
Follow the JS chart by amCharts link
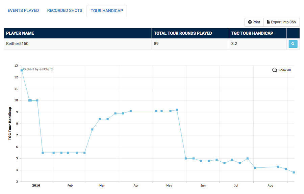[38, 69]
